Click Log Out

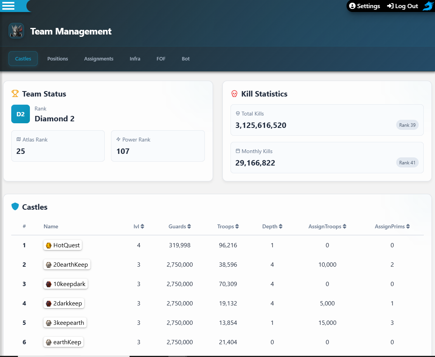pyautogui.click(x=402, y=6)
